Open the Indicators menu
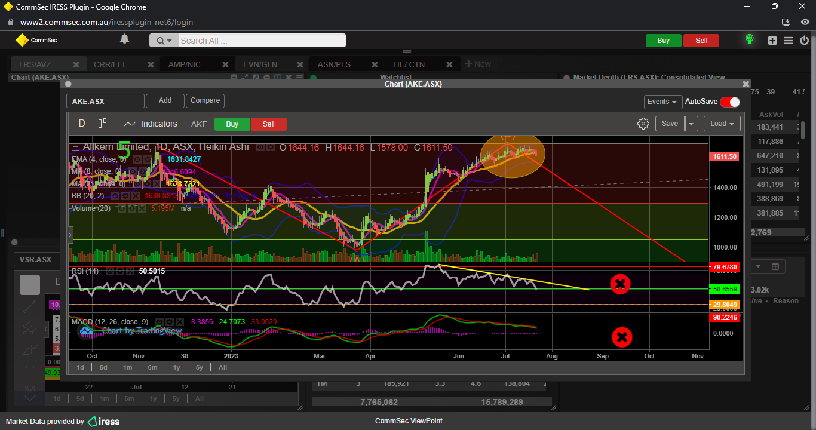Viewport: 816px width, 430px height. click(151, 124)
